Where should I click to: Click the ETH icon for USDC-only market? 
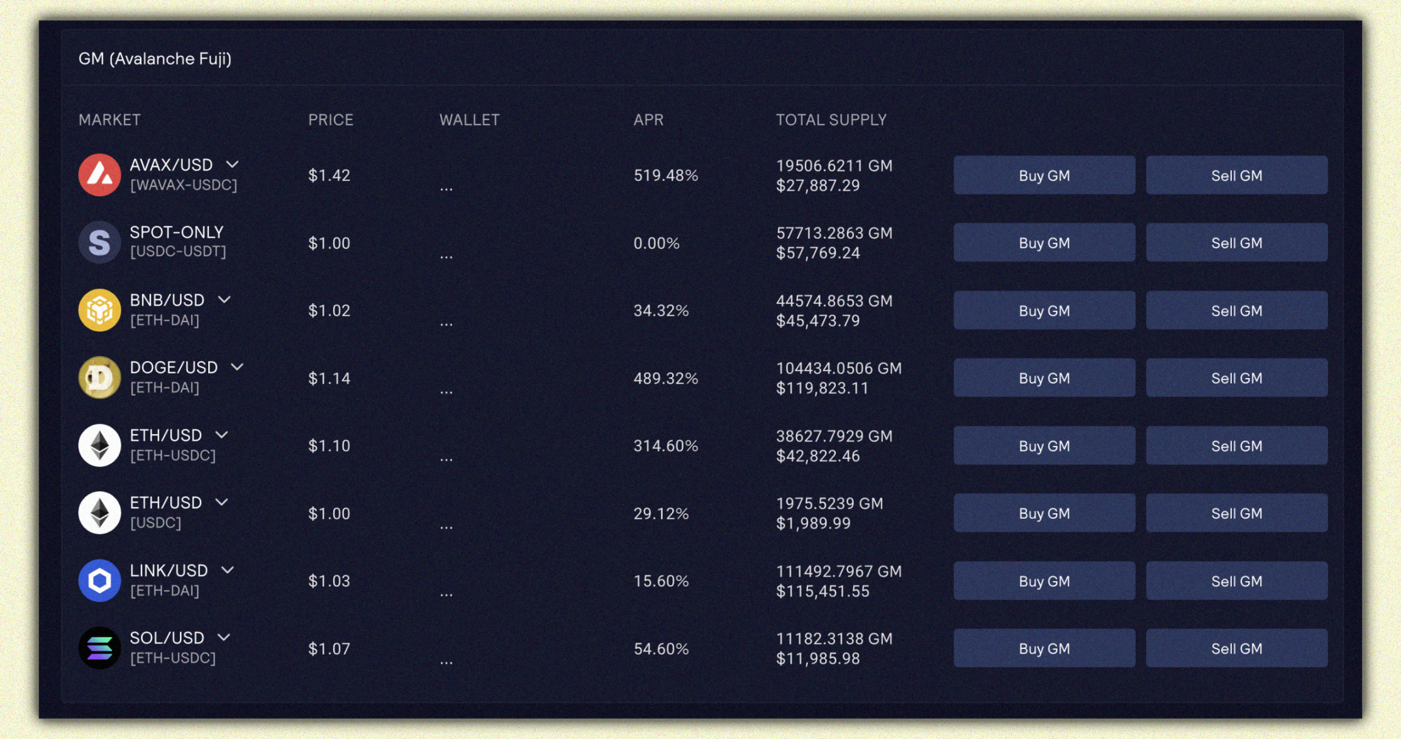point(99,513)
